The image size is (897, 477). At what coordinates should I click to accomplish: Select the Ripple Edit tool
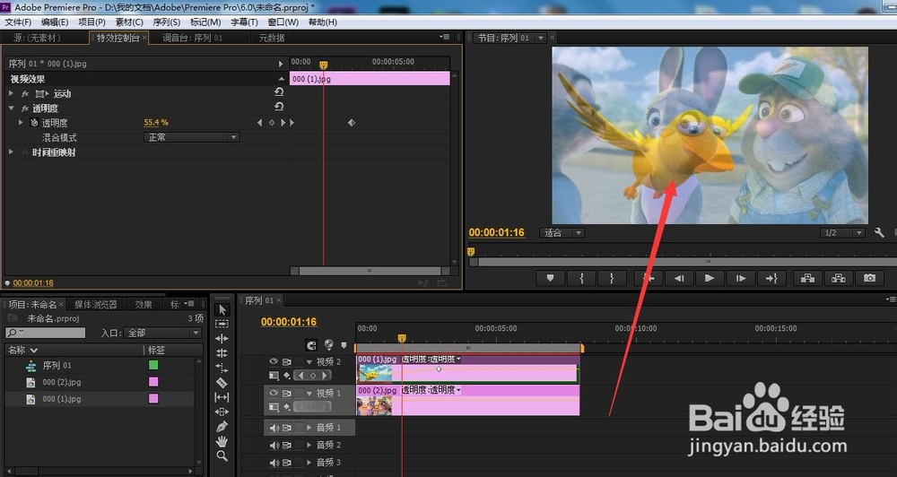click(222, 338)
